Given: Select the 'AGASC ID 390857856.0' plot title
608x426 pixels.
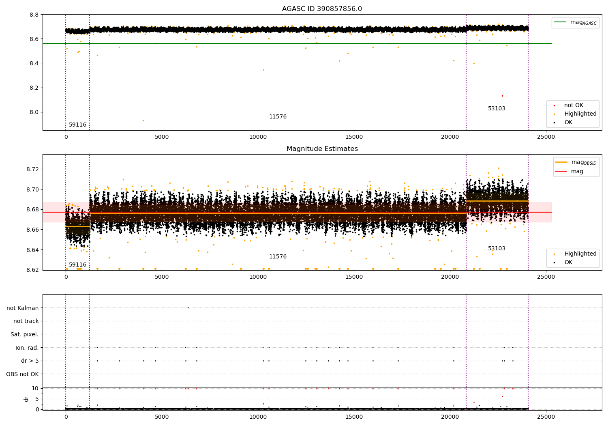Looking at the screenshot, I should (x=322, y=9).
